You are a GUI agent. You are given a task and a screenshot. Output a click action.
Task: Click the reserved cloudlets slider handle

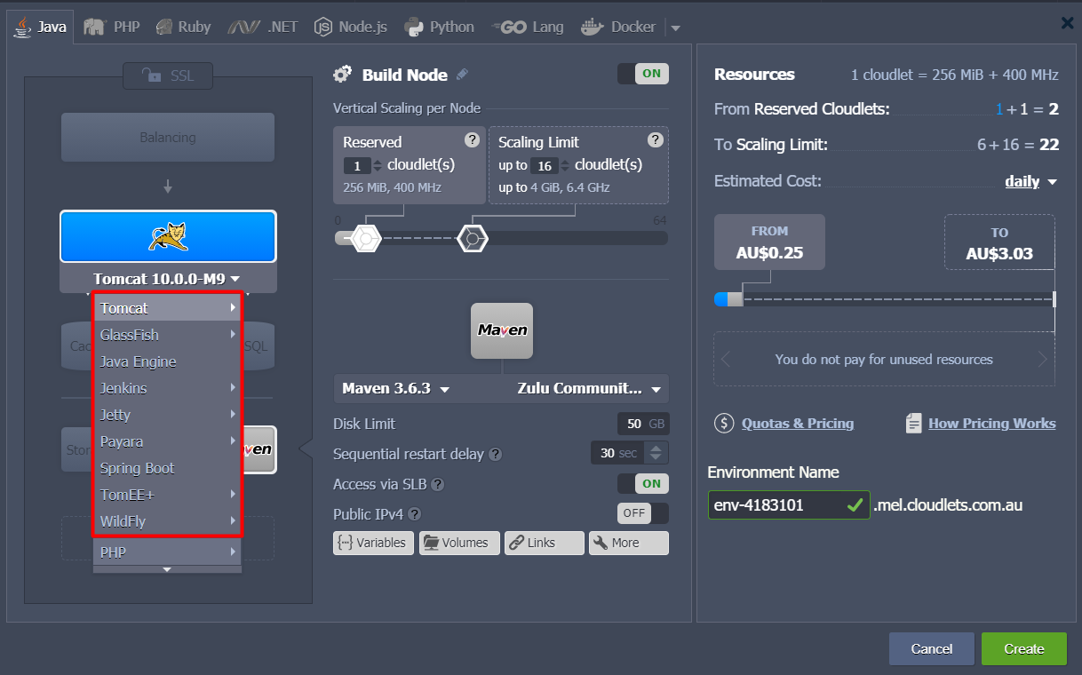(366, 238)
